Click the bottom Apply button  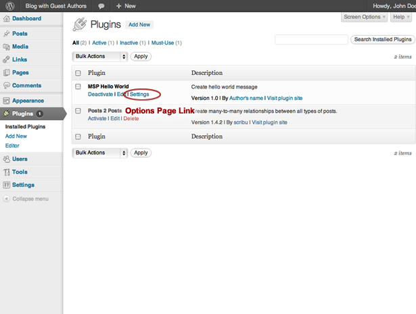click(141, 153)
